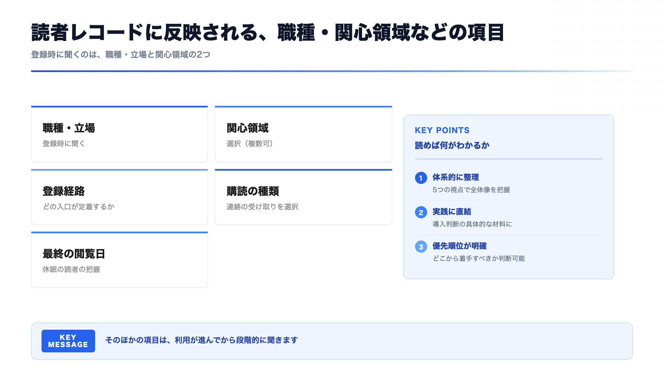Select the そのほかの項目は、利用が進んでから message text

[x=202, y=340]
